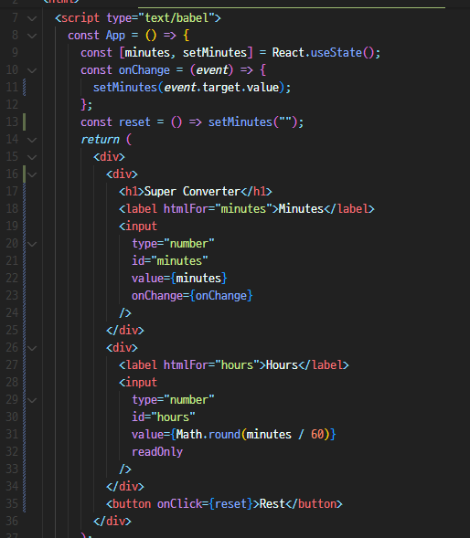Image resolution: width=470 pixels, height=538 pixels.
Task: Click "useState" on line 9
Action: pos(336,52)
